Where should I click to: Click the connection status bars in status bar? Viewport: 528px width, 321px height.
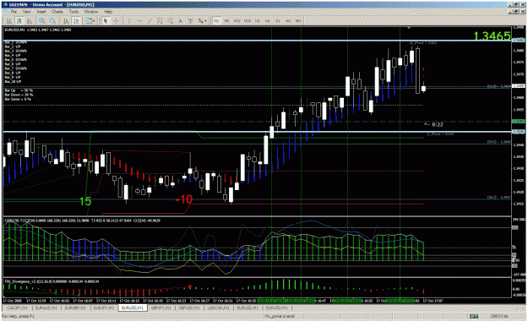[474, 316]
